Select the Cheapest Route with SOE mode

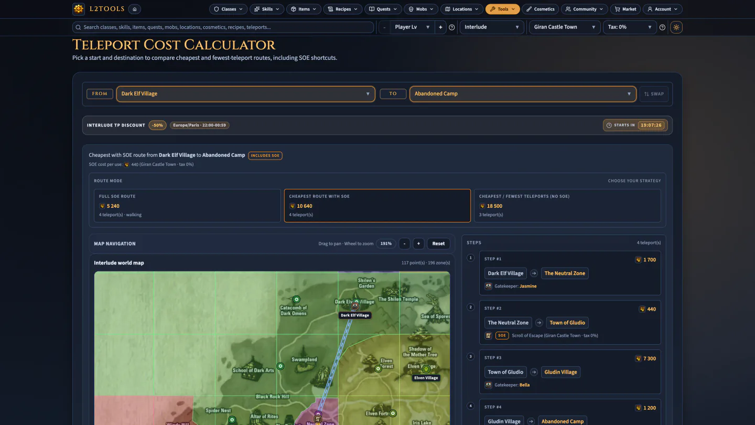click(377, 206)
